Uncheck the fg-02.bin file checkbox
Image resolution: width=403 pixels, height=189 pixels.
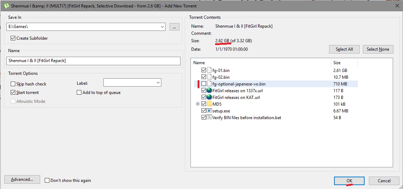click(x=204, y=77)
